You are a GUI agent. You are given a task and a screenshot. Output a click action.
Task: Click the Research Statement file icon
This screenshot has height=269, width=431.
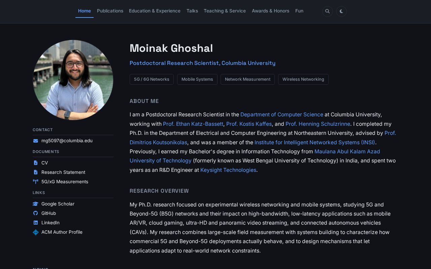(x=35, y=172)
